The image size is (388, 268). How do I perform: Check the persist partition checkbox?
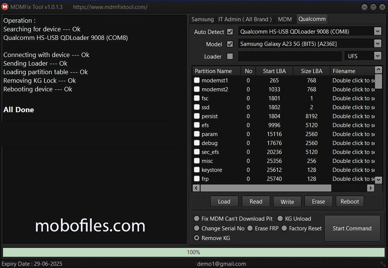(x=197, y=116)
